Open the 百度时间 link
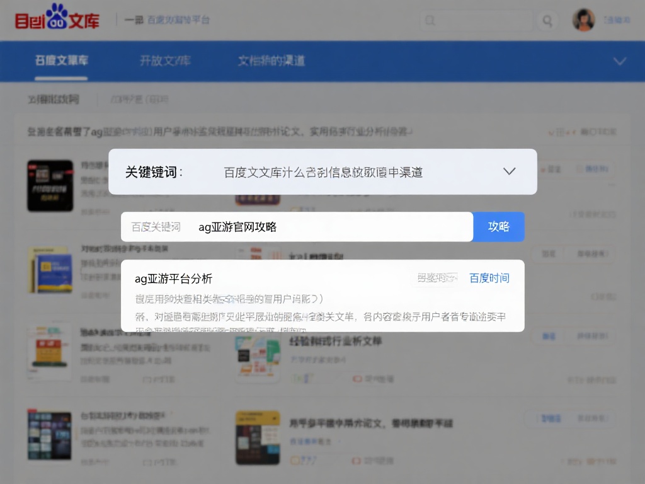Image resolution: width=645 pixels, height=484 pixels. click(x=489, y=277)
